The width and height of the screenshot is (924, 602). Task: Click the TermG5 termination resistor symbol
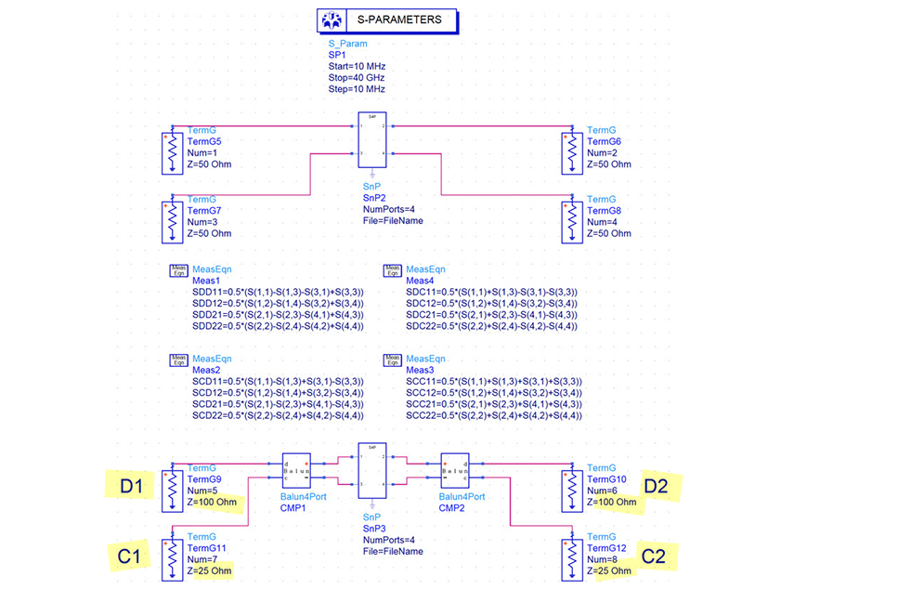point(172,152)
